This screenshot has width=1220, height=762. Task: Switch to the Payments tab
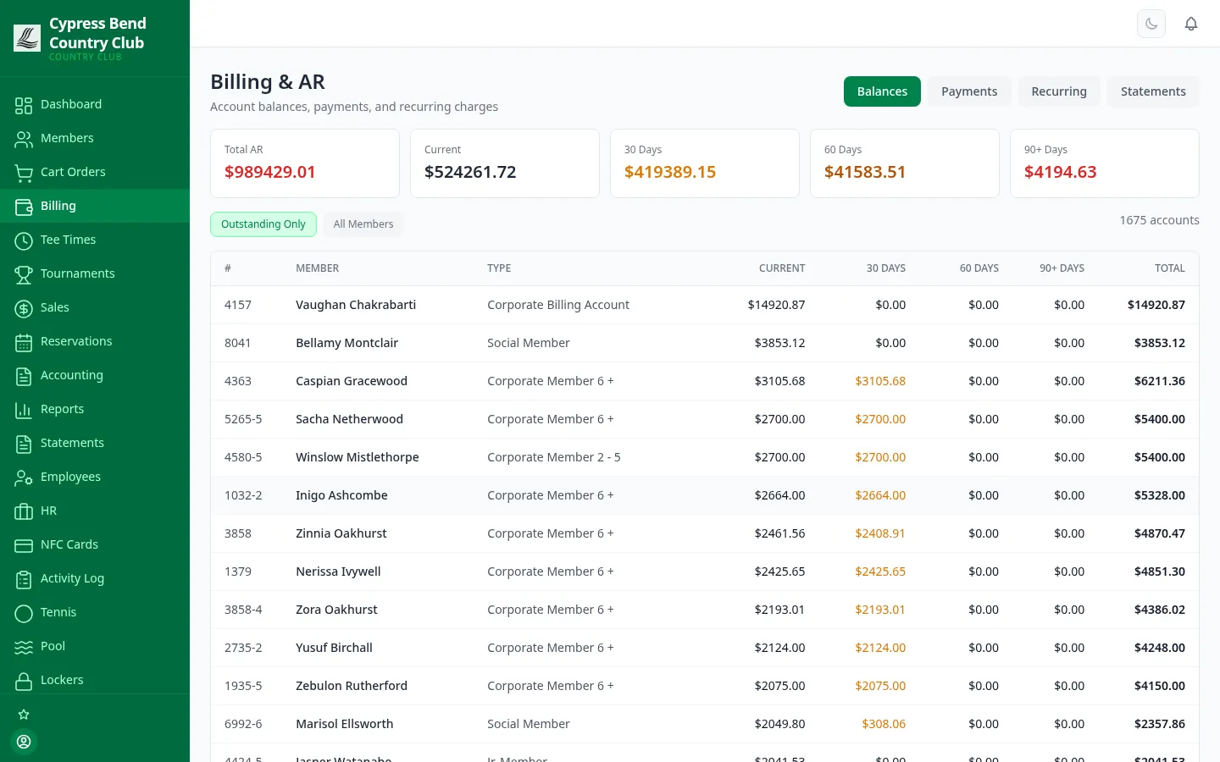pyautogui.click(x=969, y=91)
